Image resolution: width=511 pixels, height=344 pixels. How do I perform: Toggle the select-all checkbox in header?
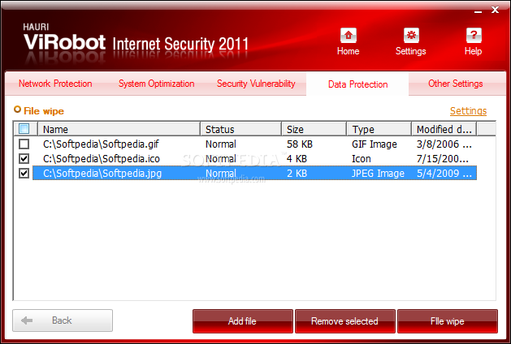tap(24, 129)
